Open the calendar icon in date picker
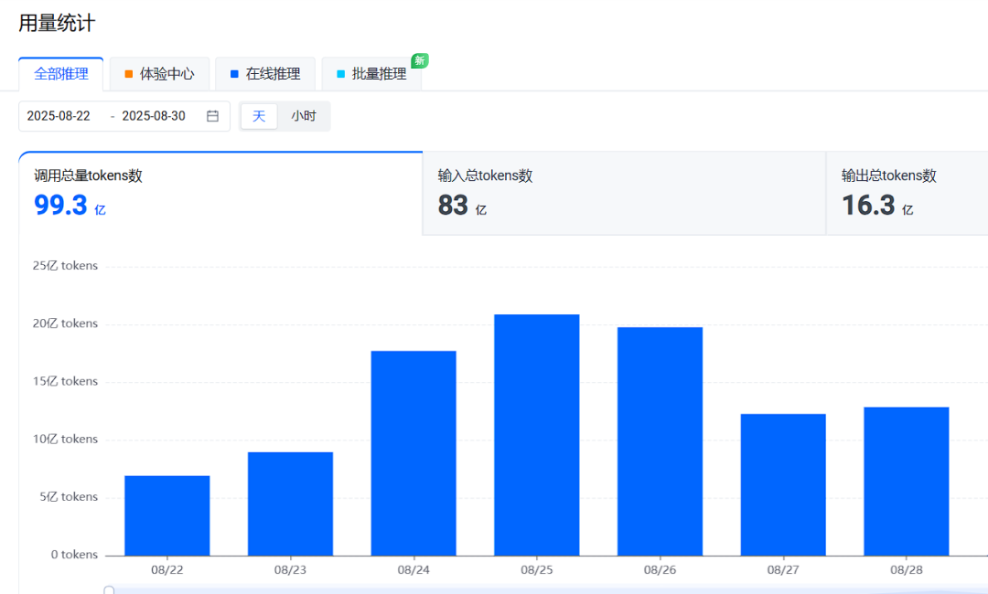The height and width of the screenshot is (594, 988). [212, 116]
